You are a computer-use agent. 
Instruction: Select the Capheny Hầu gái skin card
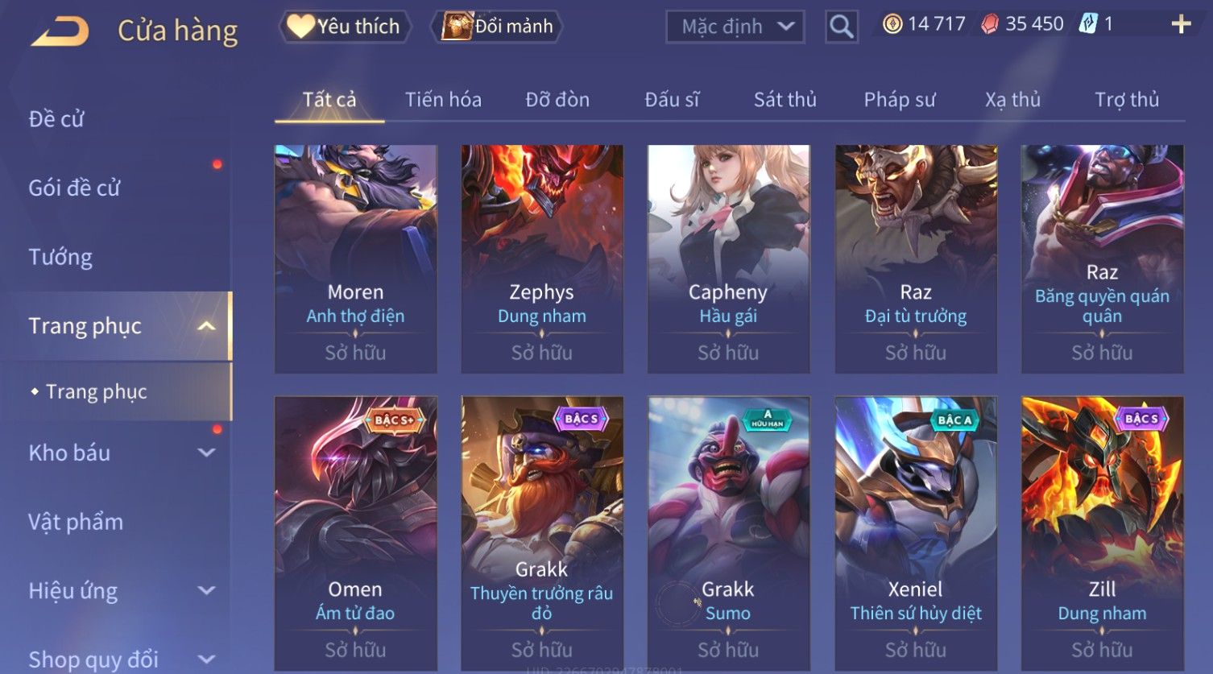point(728,259)
